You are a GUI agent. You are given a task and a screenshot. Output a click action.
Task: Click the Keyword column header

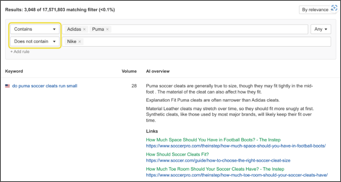tap(14, 71)
